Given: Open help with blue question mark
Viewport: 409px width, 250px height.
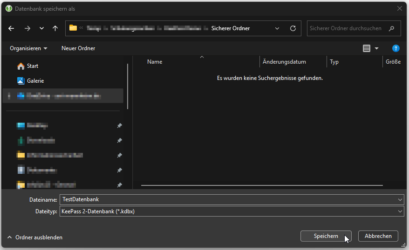Looking at the screenshot, I should (395, 48).
